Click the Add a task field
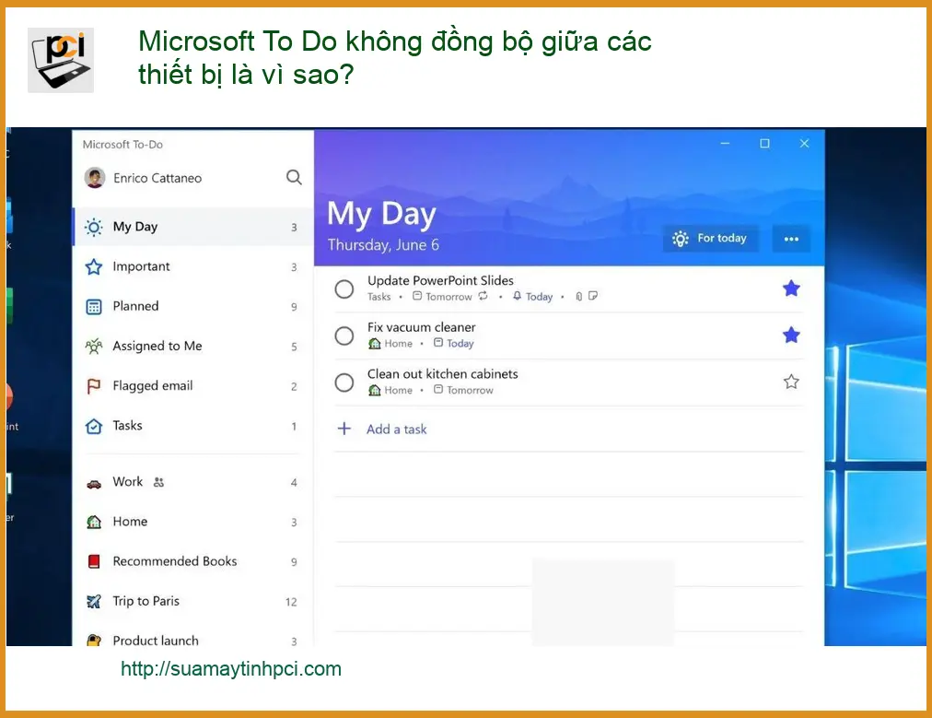The image size is (932, 718). 569,429
